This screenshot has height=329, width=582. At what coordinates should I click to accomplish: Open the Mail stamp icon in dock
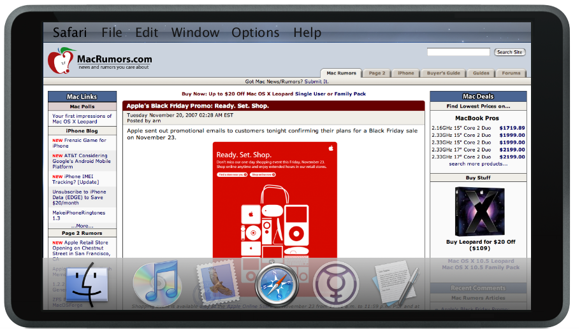pos(217,282)
